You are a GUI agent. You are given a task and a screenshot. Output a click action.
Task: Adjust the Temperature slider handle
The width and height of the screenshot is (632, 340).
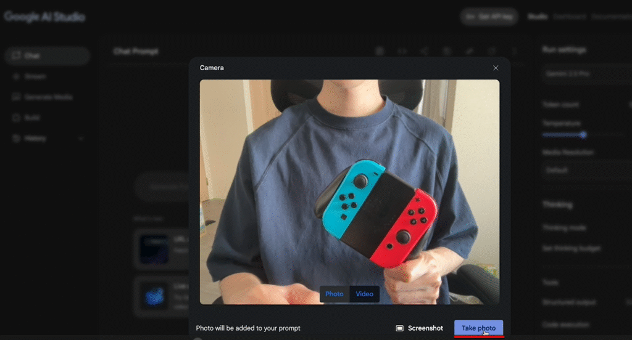coord(583,135)
